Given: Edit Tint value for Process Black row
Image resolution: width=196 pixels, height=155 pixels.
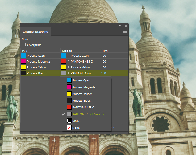Looking at the screenshot, I should click(x=104, y=73).
